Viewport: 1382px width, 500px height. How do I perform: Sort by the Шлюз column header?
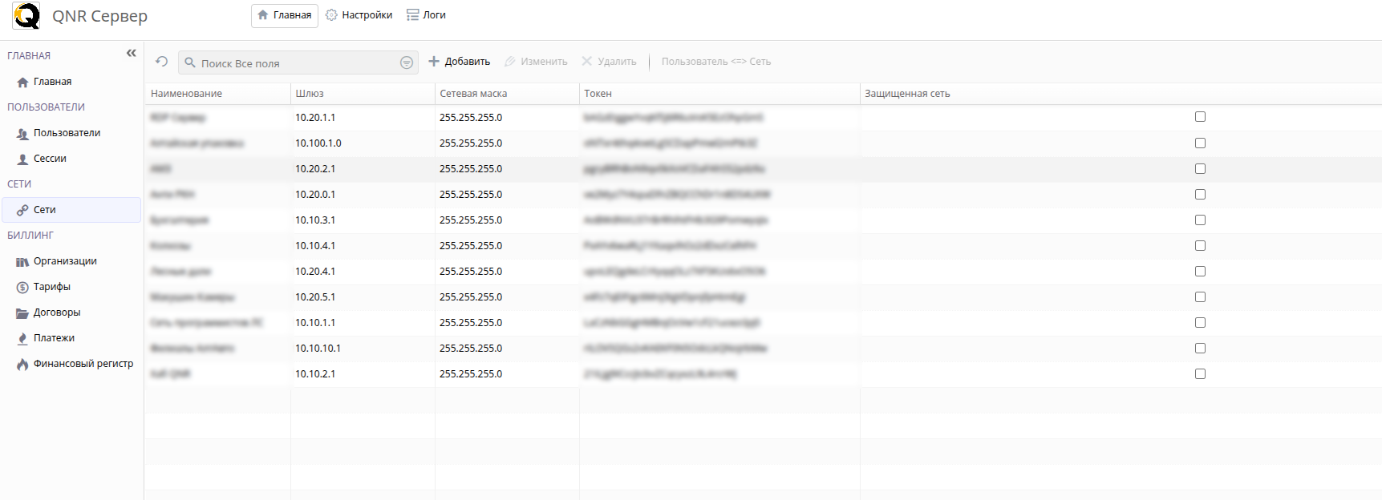363,94
